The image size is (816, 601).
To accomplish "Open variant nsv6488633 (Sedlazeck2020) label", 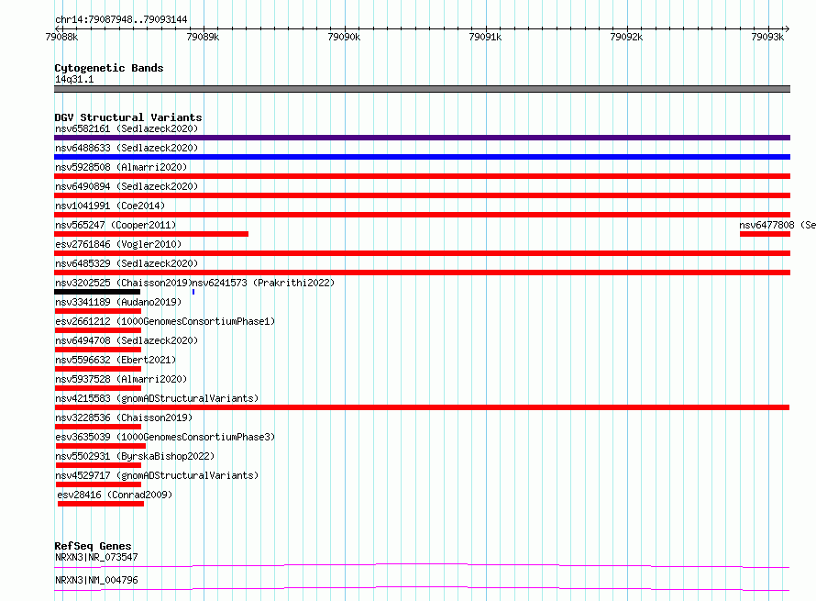I will [127, 148].
